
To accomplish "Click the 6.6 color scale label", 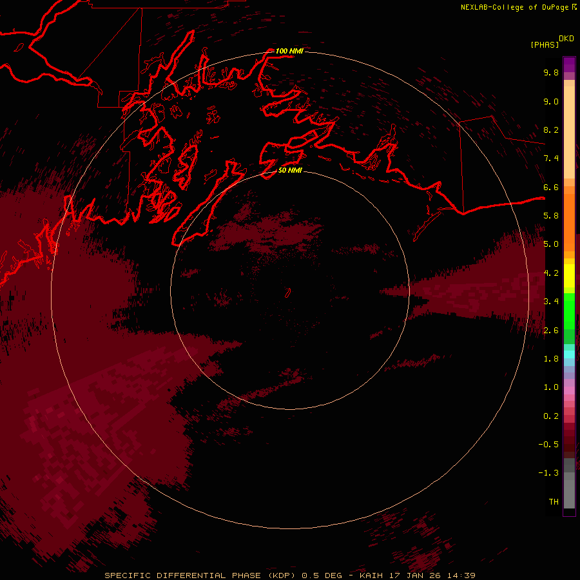I will point(551,187).
